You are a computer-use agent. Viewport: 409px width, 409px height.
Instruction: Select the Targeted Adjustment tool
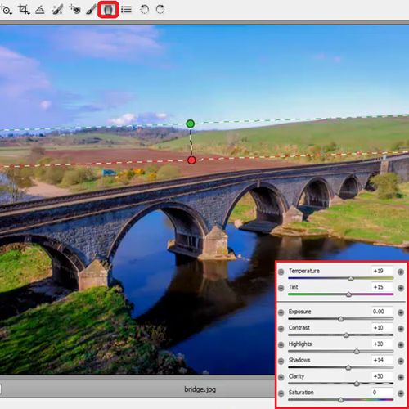(x=6, y=10)
